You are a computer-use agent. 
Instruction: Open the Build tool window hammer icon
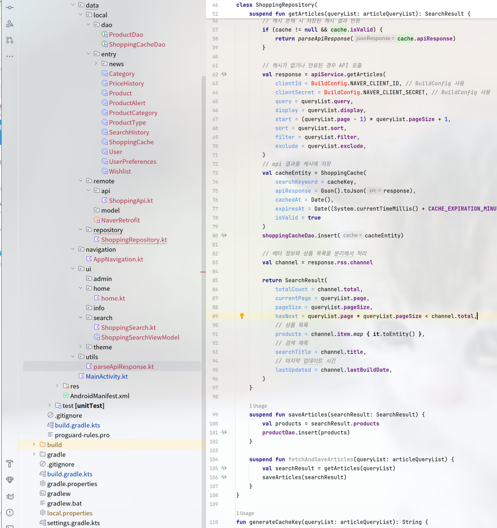(9, 464)
